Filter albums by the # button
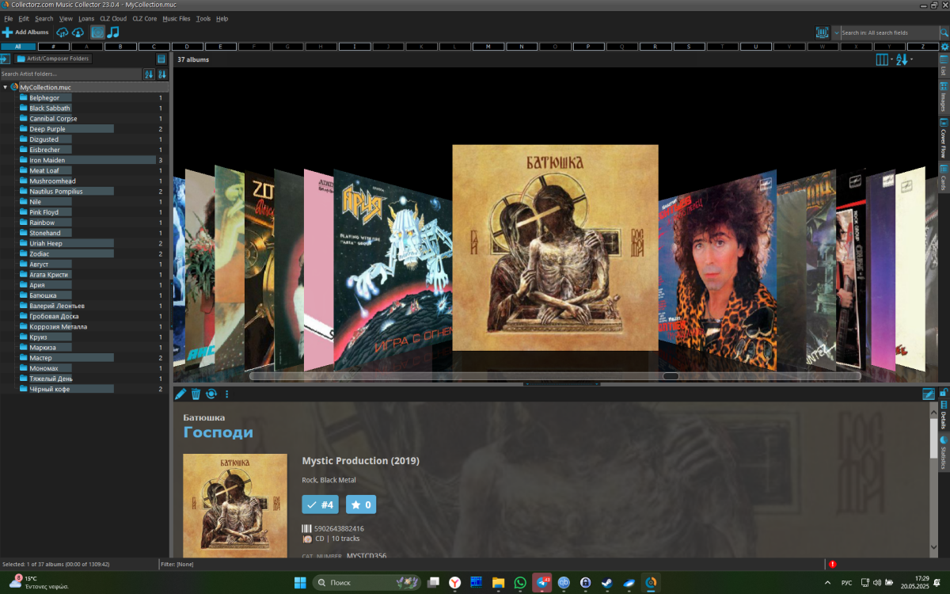Screen dimensions: 950x594 pos(53,47)
